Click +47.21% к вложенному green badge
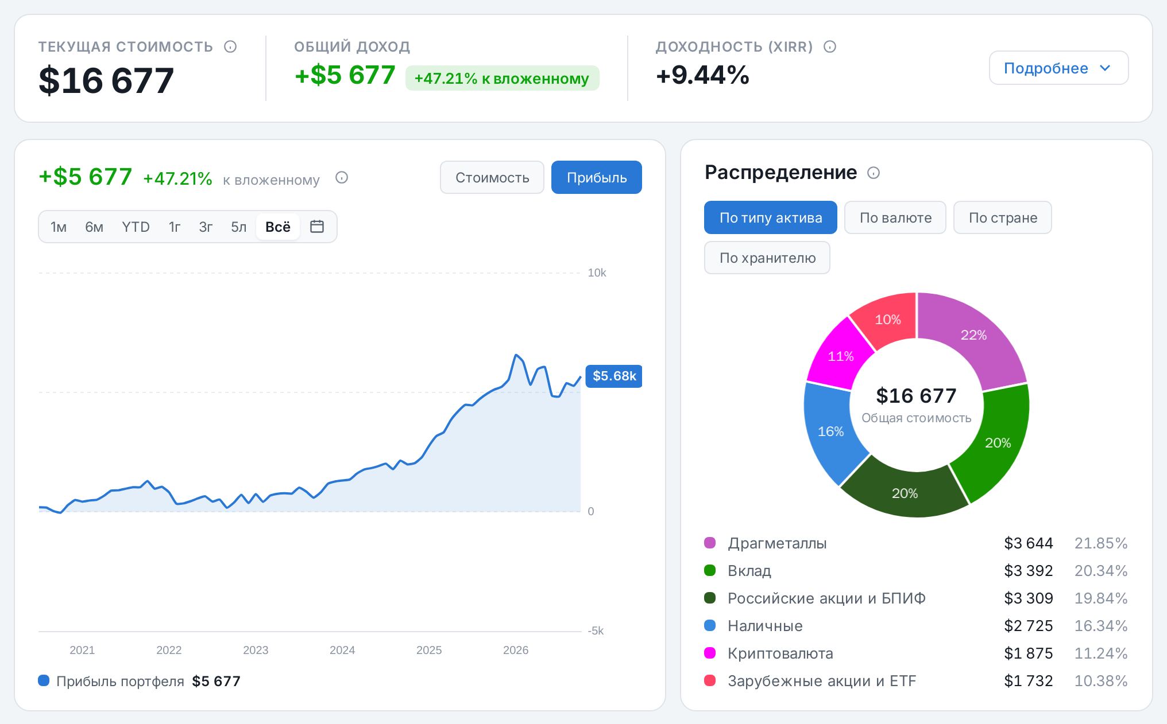Screen dimensions: 1167x724 502,78
